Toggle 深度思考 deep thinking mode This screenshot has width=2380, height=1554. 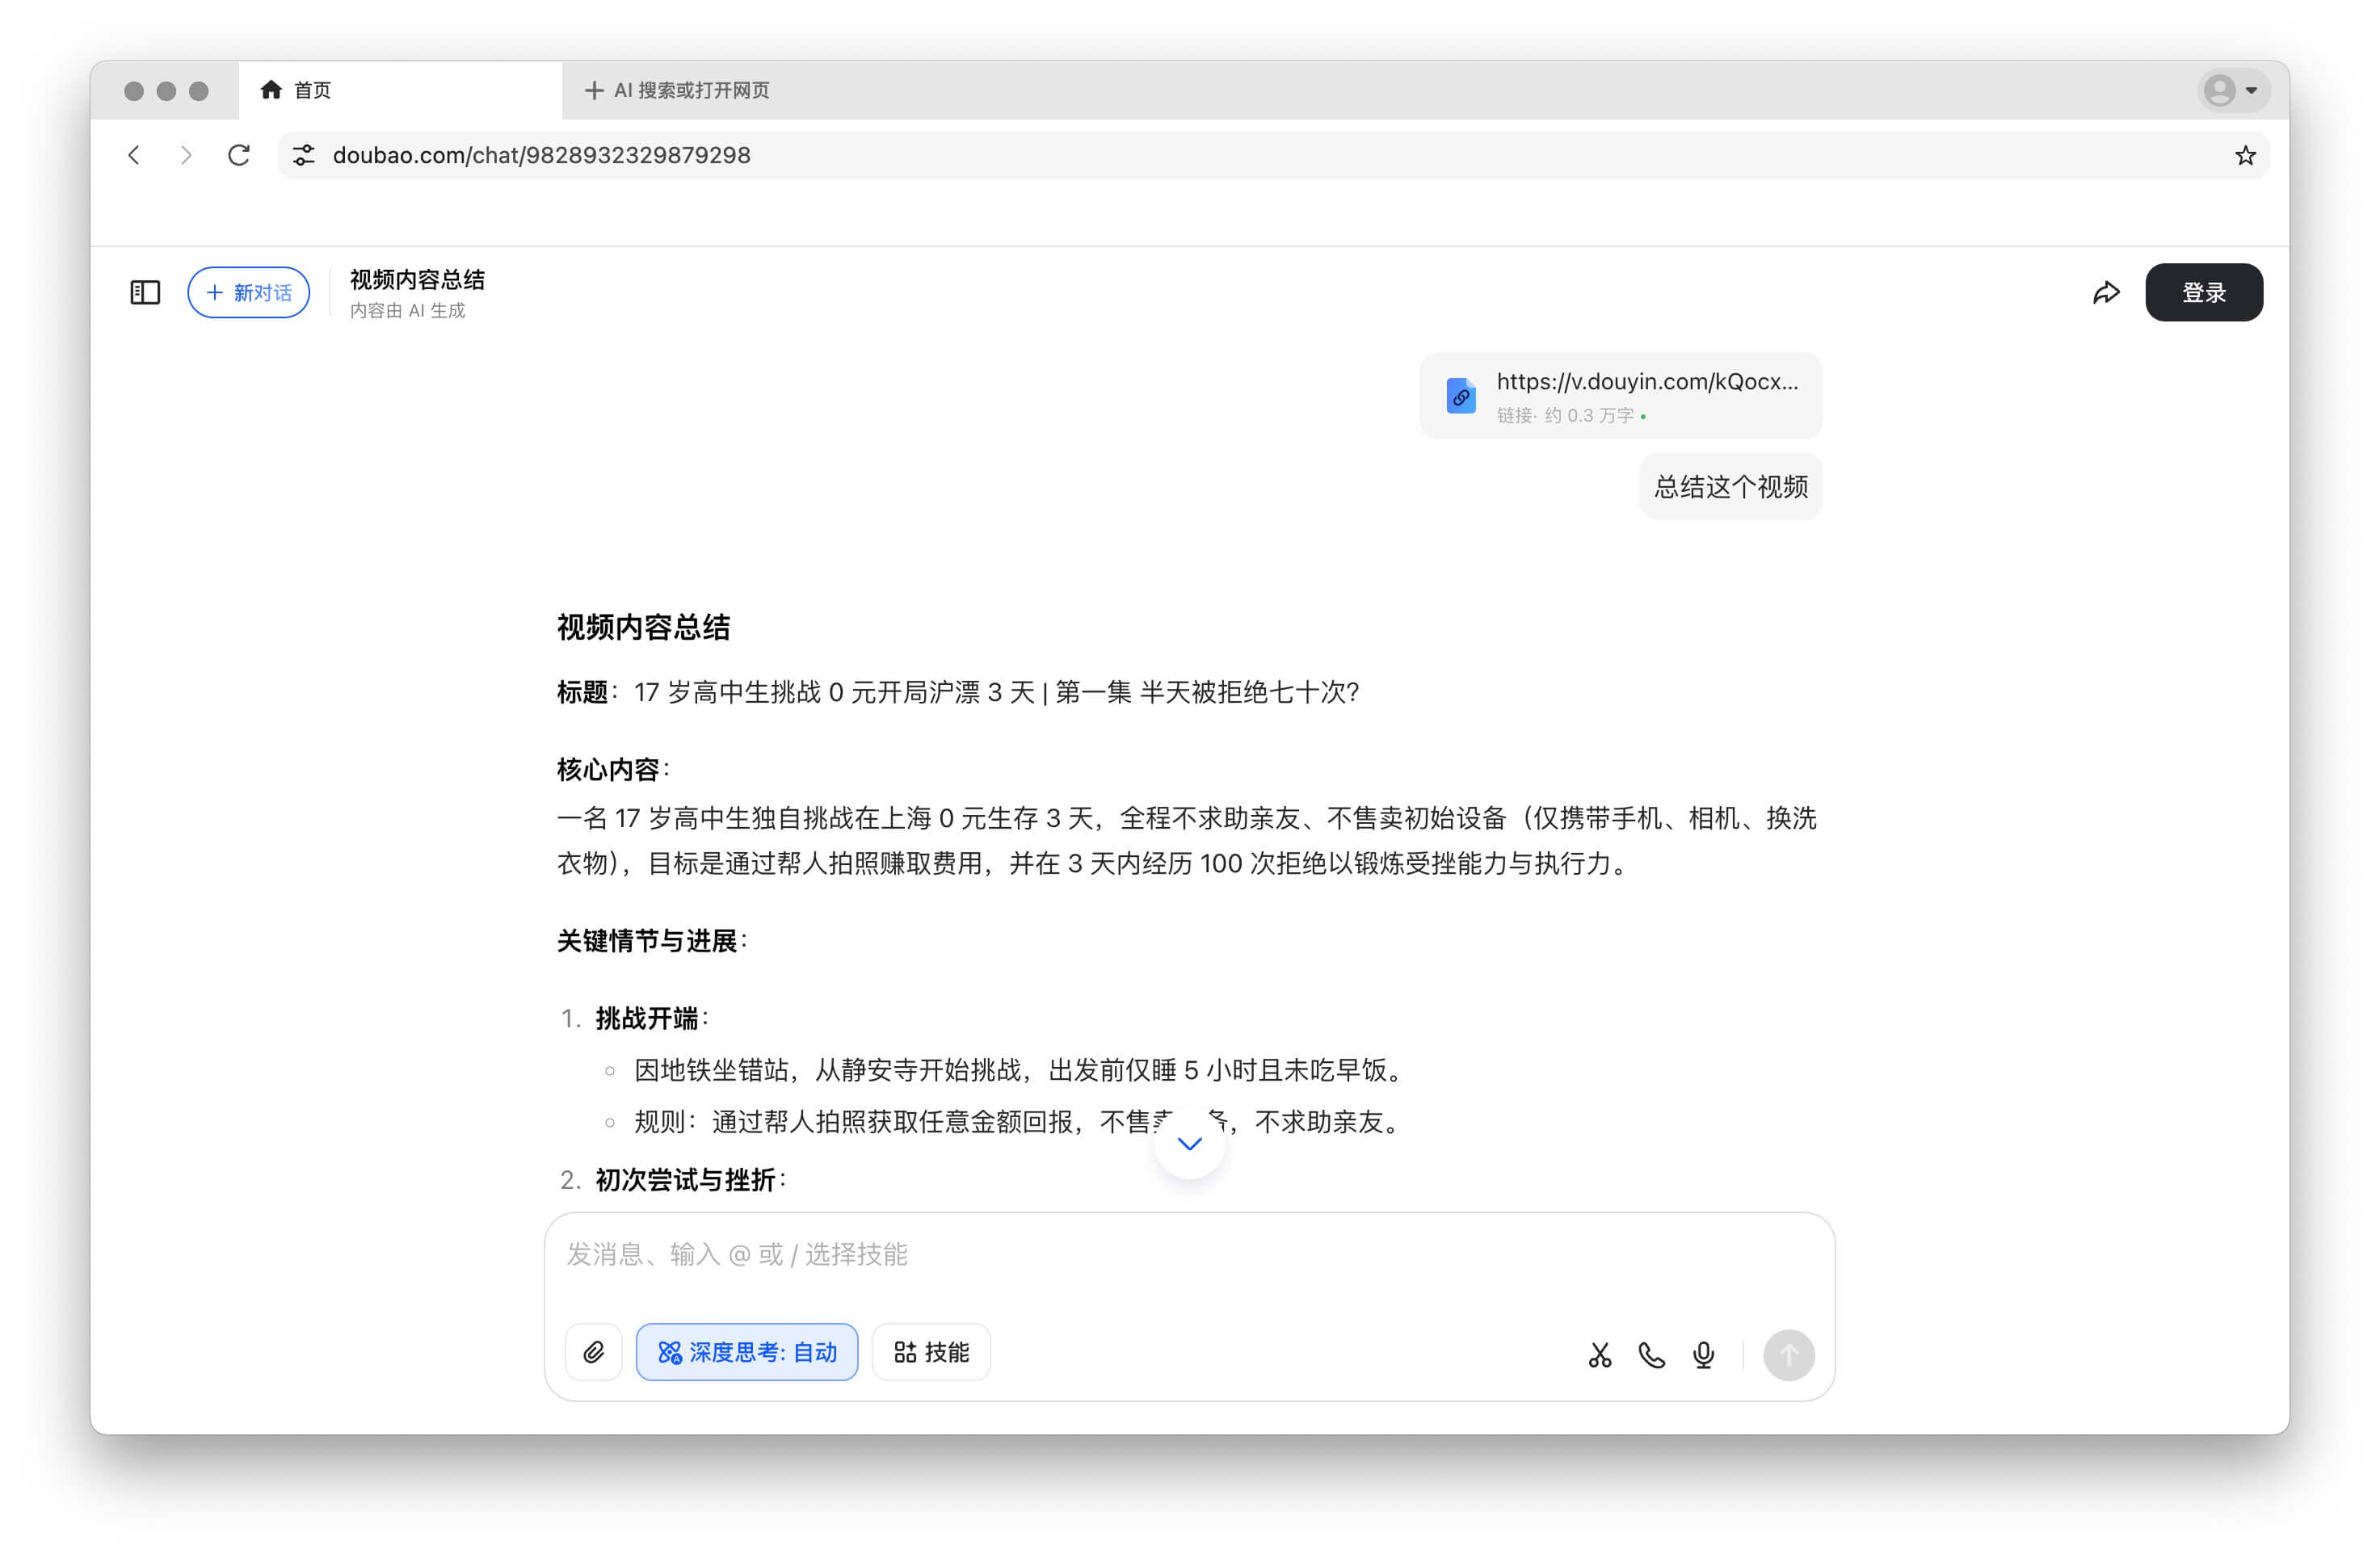[x=746, y=1352]
